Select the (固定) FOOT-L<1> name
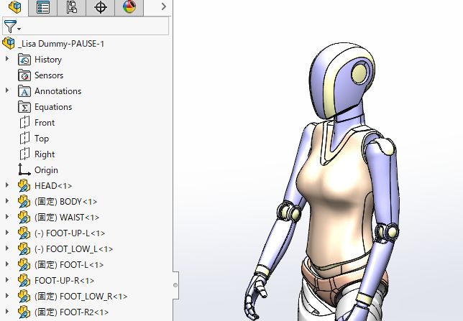Screen dimensions: 463x321 (69, 265)
